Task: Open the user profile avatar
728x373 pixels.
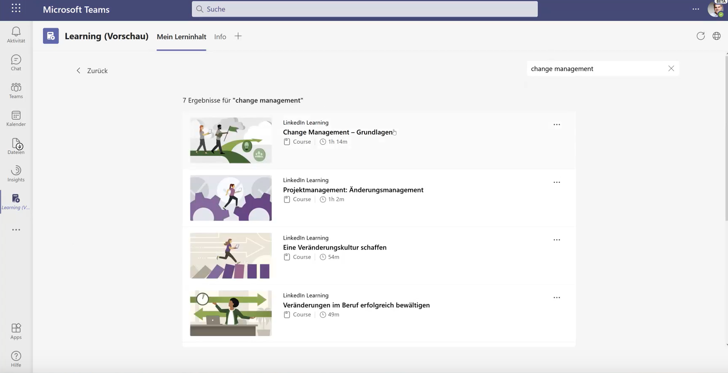Action: (x=716, y=9)
